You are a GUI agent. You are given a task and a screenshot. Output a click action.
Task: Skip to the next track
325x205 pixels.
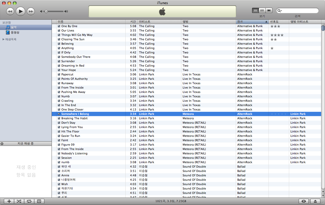(31, 11)
